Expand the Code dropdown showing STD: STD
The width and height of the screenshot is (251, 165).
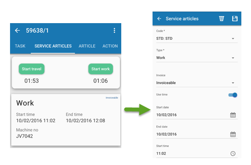[197, 39]
